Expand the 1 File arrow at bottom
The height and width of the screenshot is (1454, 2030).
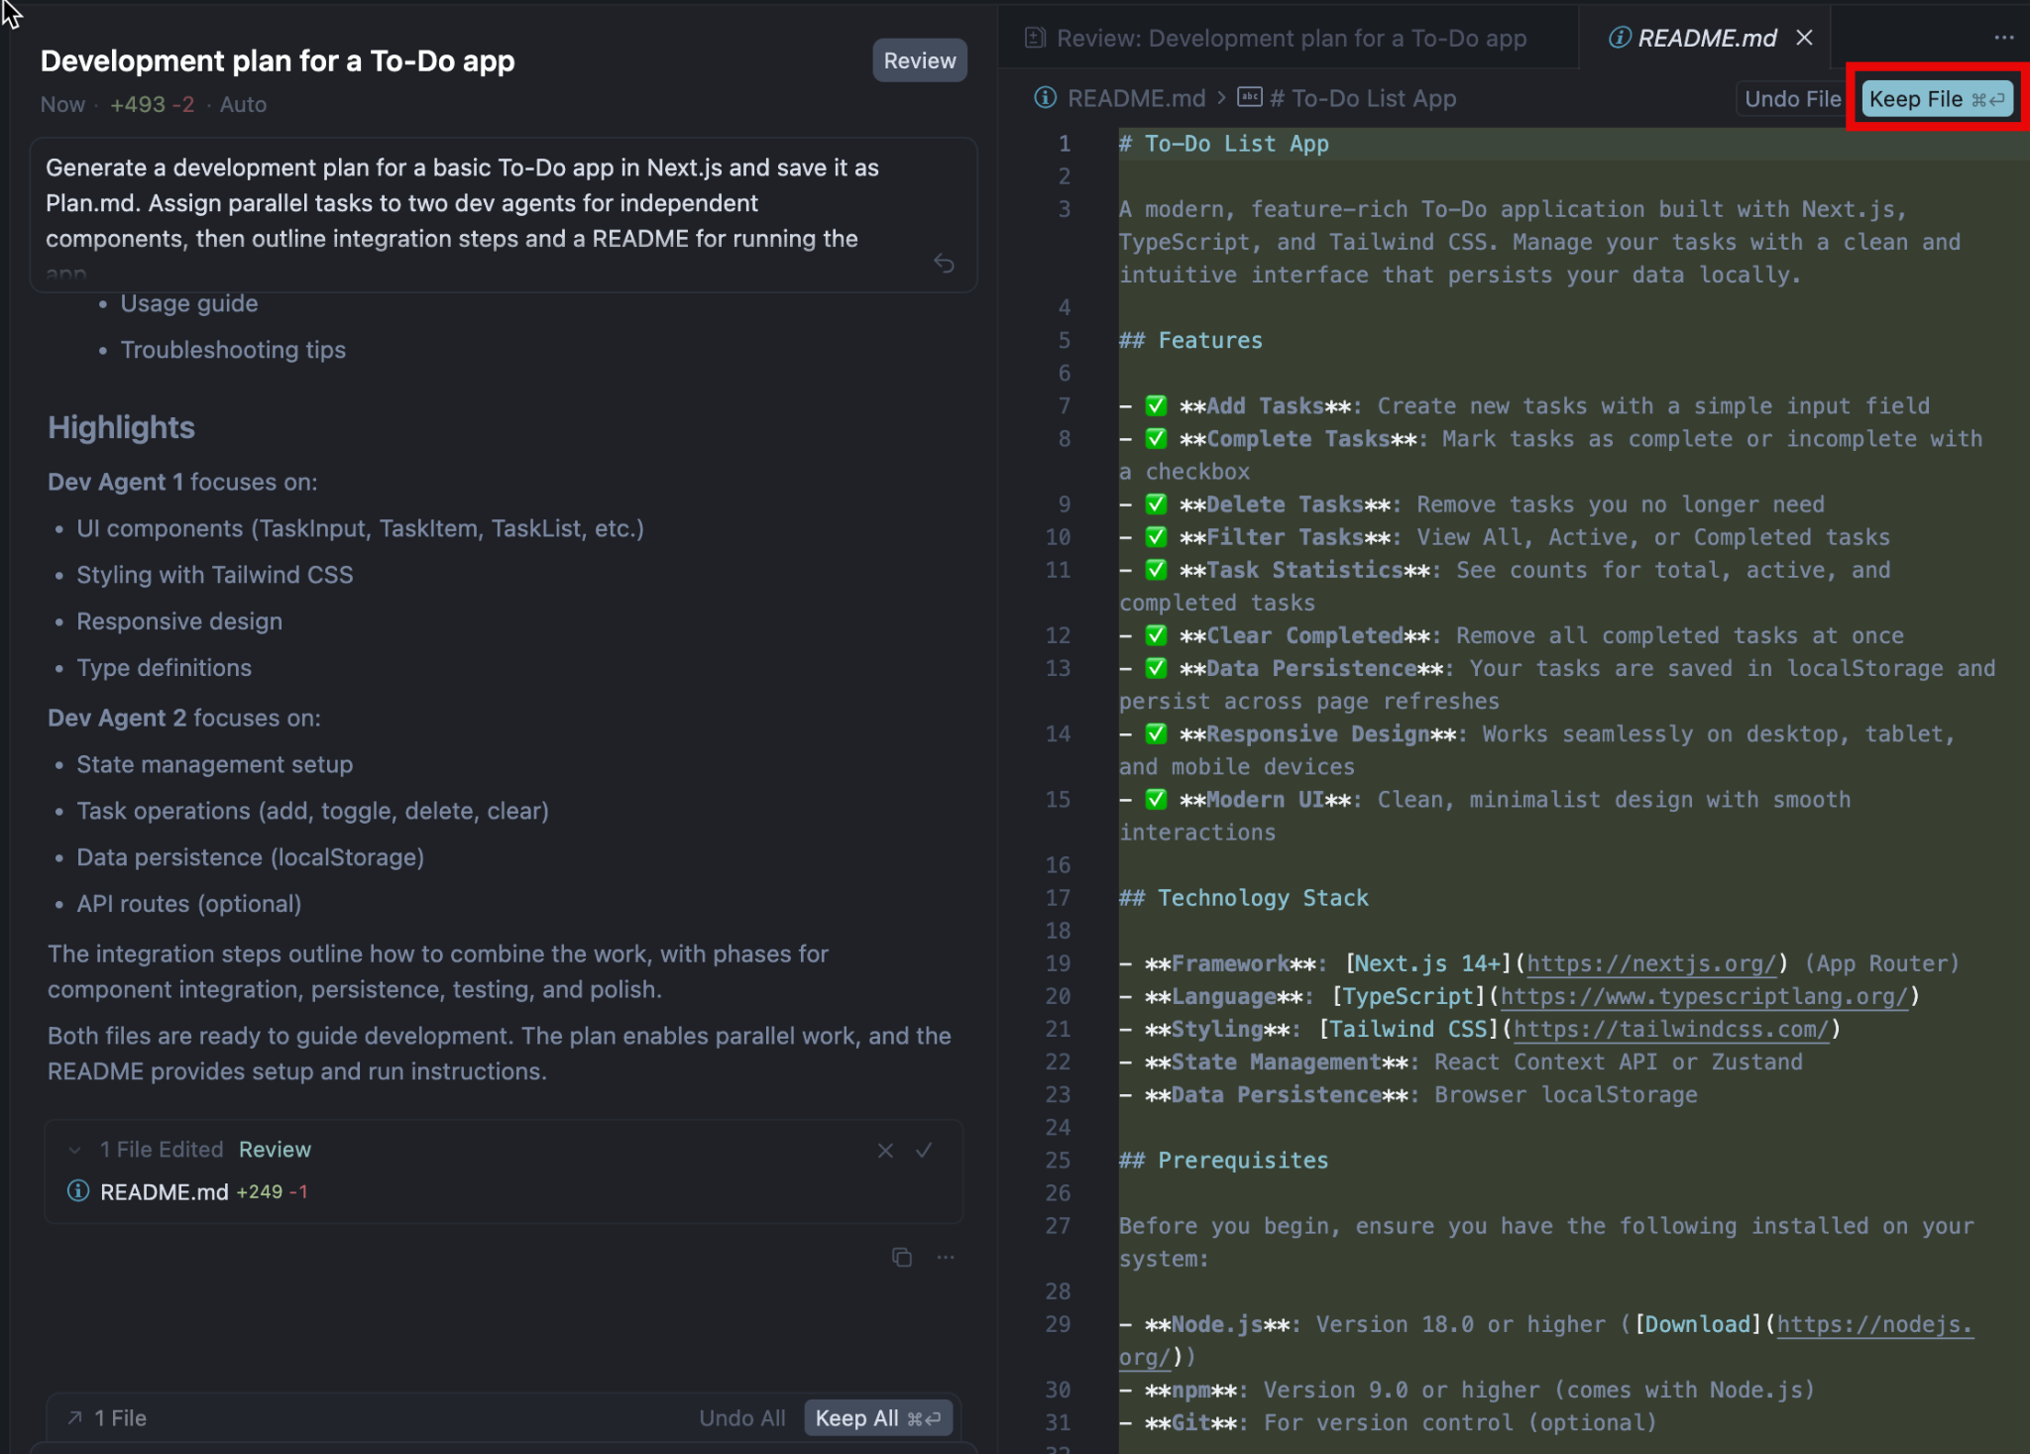point(74,1418)
